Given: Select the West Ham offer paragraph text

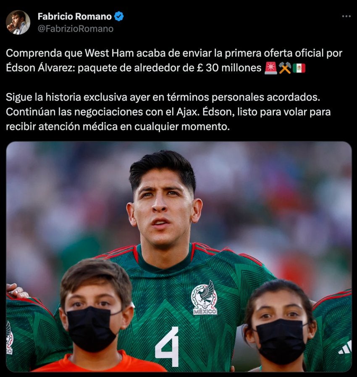Looking at the screenshot, I should [174, 61].
